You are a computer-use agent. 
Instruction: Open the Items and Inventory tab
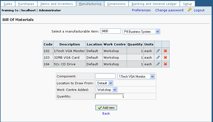tap(56, 4)
